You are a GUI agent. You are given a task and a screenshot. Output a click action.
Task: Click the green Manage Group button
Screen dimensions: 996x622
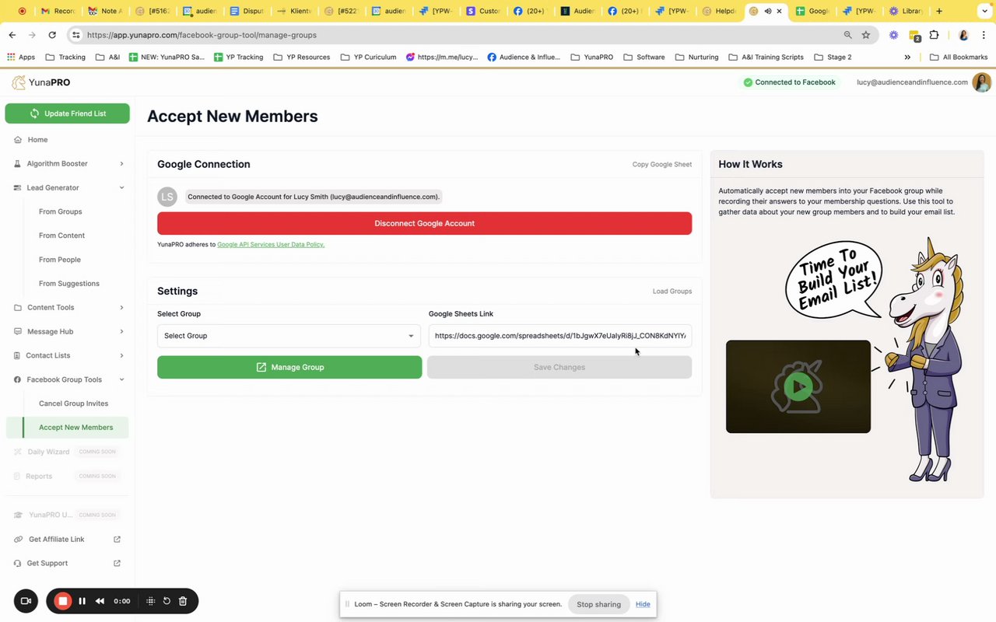(289, 367)
